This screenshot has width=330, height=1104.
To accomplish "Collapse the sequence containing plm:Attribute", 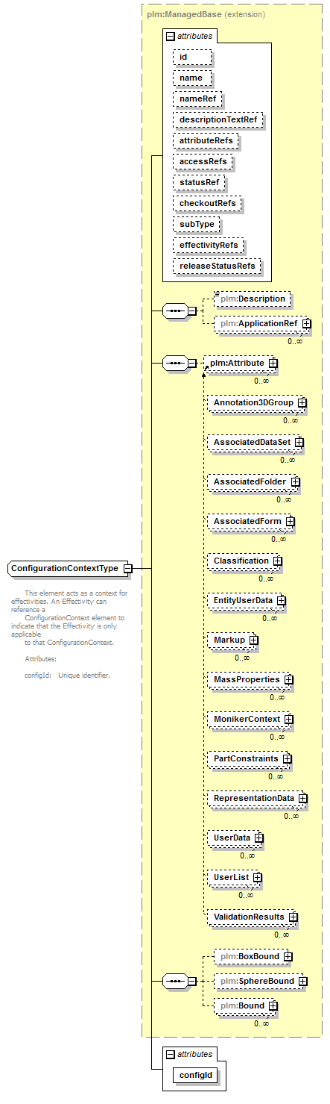I will pyautogui.click(x=191, y=364).
